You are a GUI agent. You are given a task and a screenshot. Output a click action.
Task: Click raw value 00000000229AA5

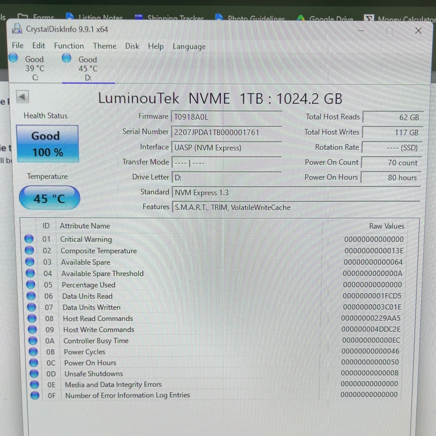371,318
